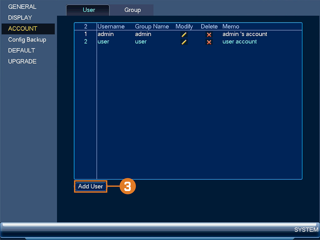Click the pencil Modify icon for admin
Screen dimensions: 320x240
[x=184, y=34]
